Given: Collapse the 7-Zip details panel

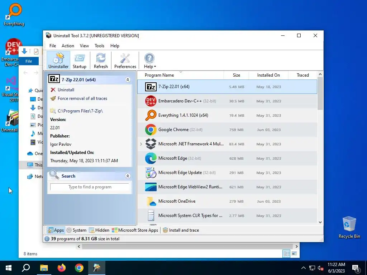Looking at the screenshot, I should [x=128, y=80].
